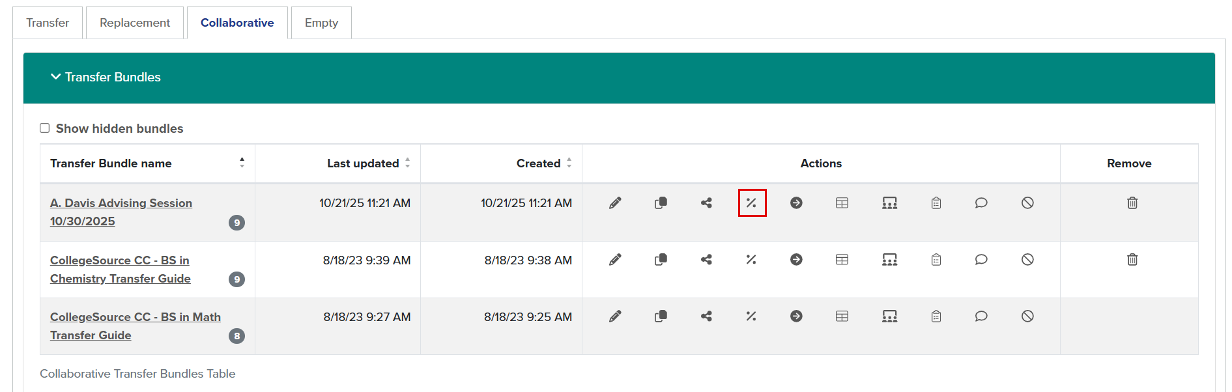Share the BS in Math Transfer Guide bundle

pyautogui.click(x=706, y=316)
